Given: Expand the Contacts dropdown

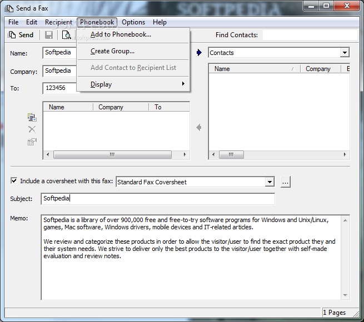Looking at the screenshot, I should (x=345, y=53).
